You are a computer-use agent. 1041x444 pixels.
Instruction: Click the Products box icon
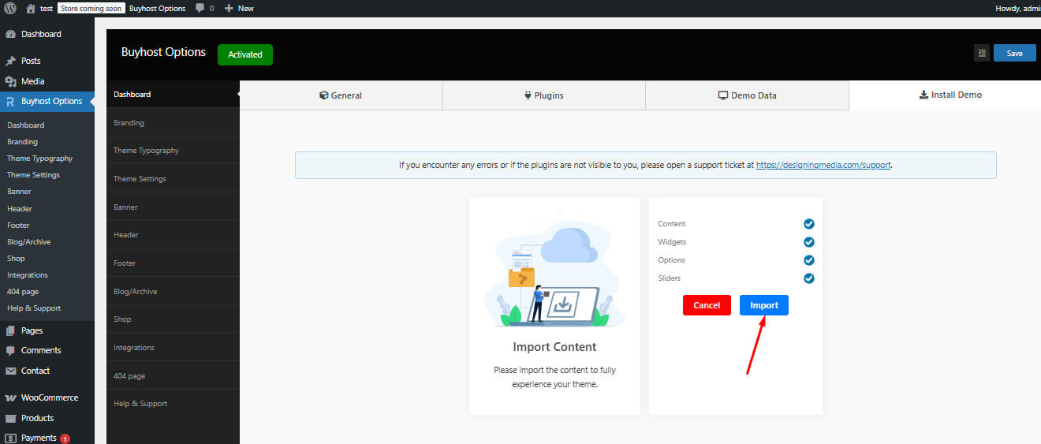click(10, 418)
